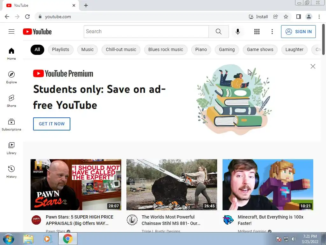Viewport: 326px width, 245px height.
Task: Open Windows Start menu
Action: pyautogui.click(x=8, y=239)
